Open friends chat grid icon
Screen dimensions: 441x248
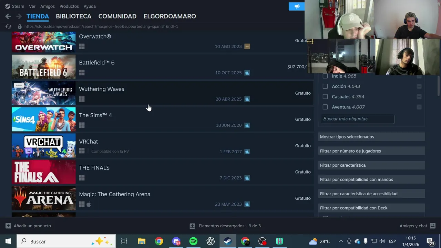(x=433, y=226)
